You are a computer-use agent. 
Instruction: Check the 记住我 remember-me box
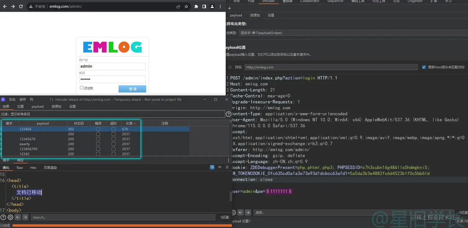[82, 88]
